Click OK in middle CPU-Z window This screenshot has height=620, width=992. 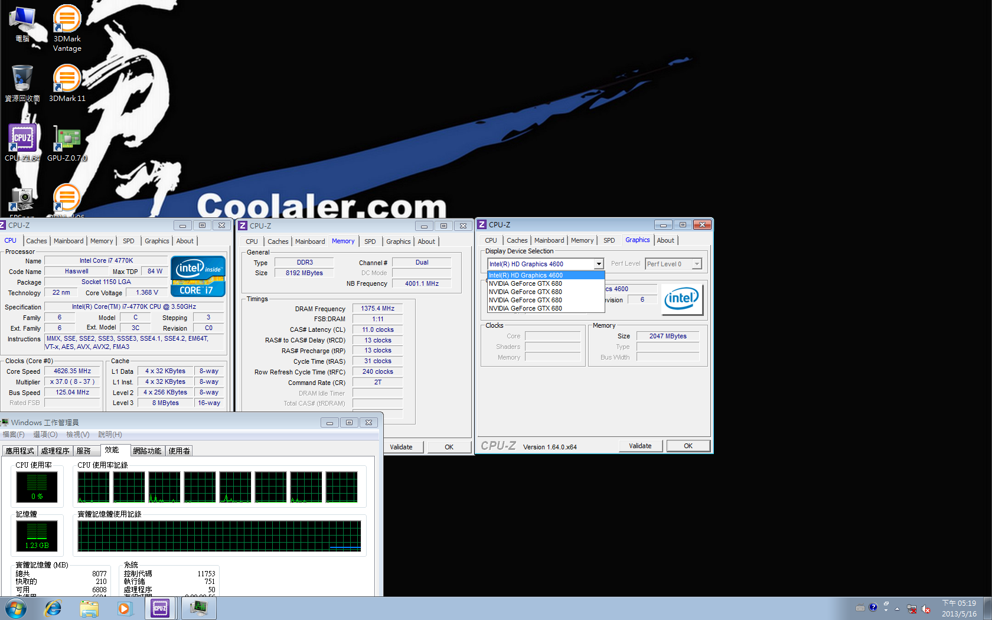pos(449,447)
